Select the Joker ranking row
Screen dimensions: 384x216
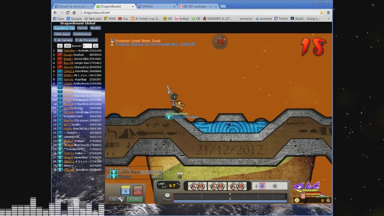[x=77, y=166]
